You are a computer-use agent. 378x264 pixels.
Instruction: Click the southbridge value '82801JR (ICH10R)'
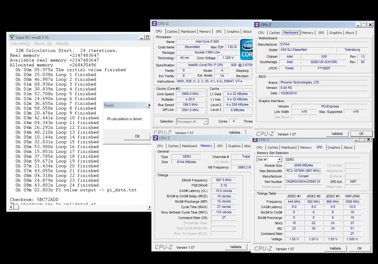[x=324, y=62]
